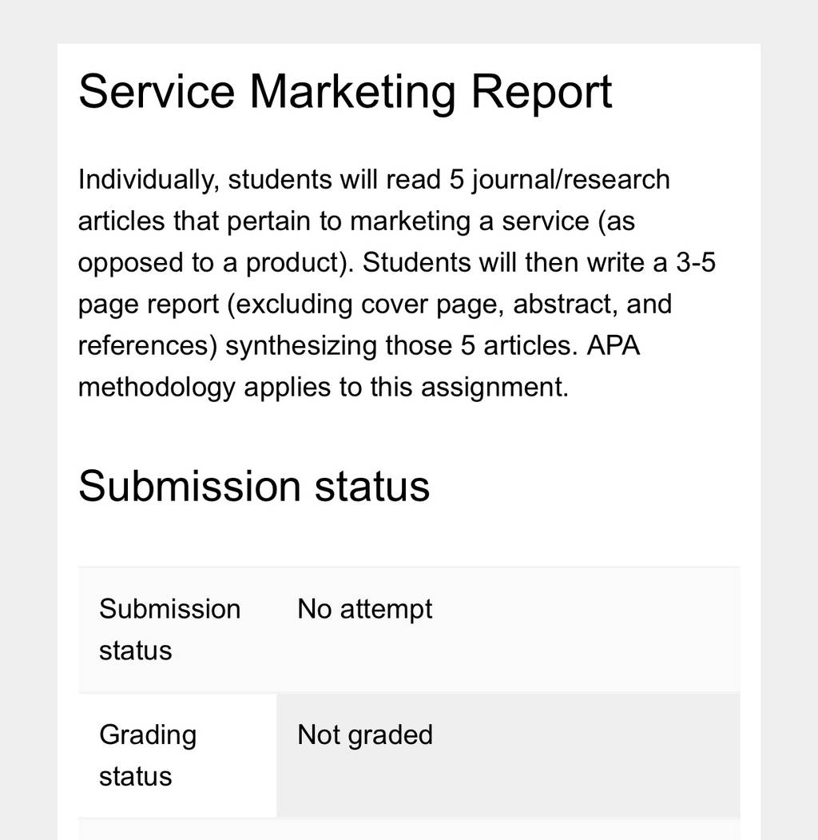Click the gray cell area beside Not graded
Screen dimensions: 818x840
point(586,755)
